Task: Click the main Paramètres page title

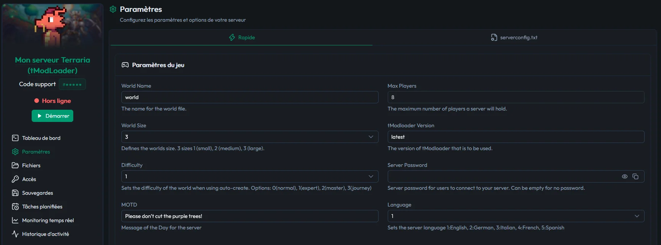Action: [x=141, y=9]
